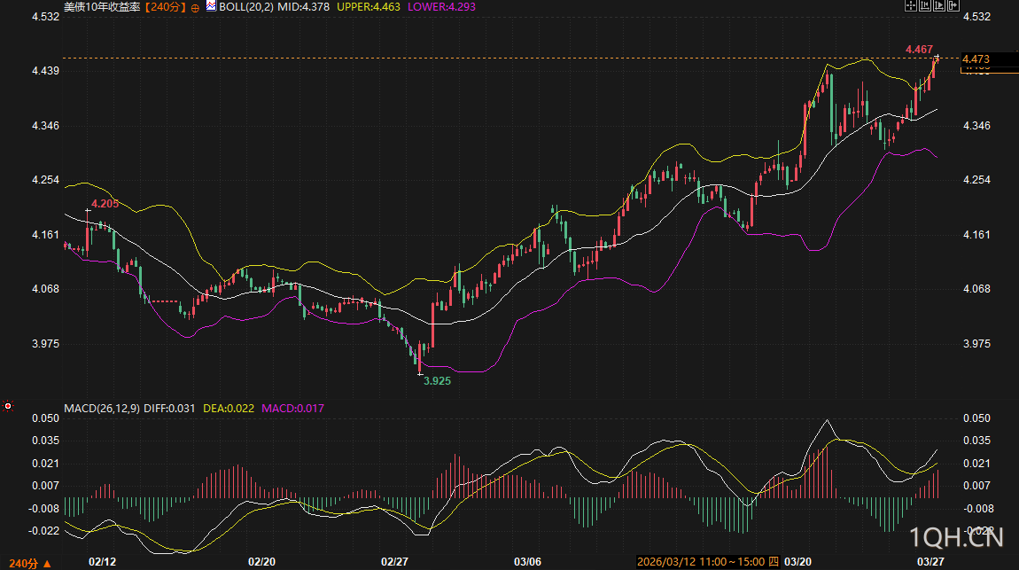Click the BOLL indicator chart icon
This screenshot has width=1019, height=570.
(211, 6)
